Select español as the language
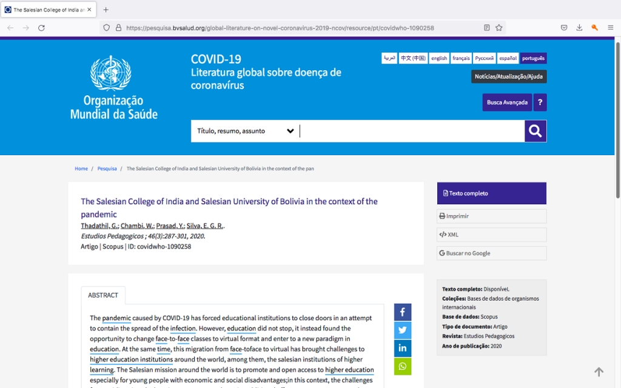621x388 pixels. [x=508, y=58]
